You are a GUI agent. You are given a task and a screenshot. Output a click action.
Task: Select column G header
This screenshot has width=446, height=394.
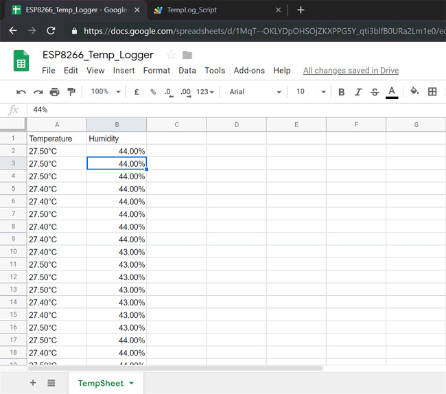tap(416, 125)
